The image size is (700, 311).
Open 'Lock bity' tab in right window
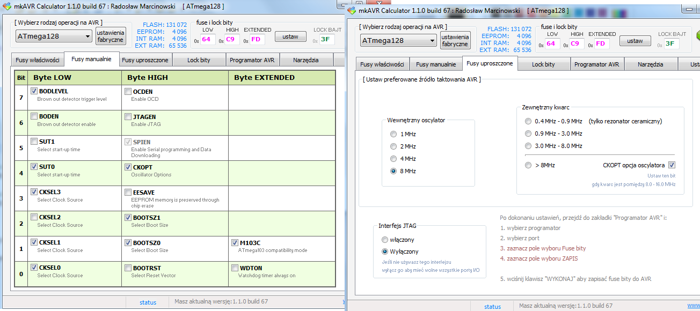tap(543, 64)
